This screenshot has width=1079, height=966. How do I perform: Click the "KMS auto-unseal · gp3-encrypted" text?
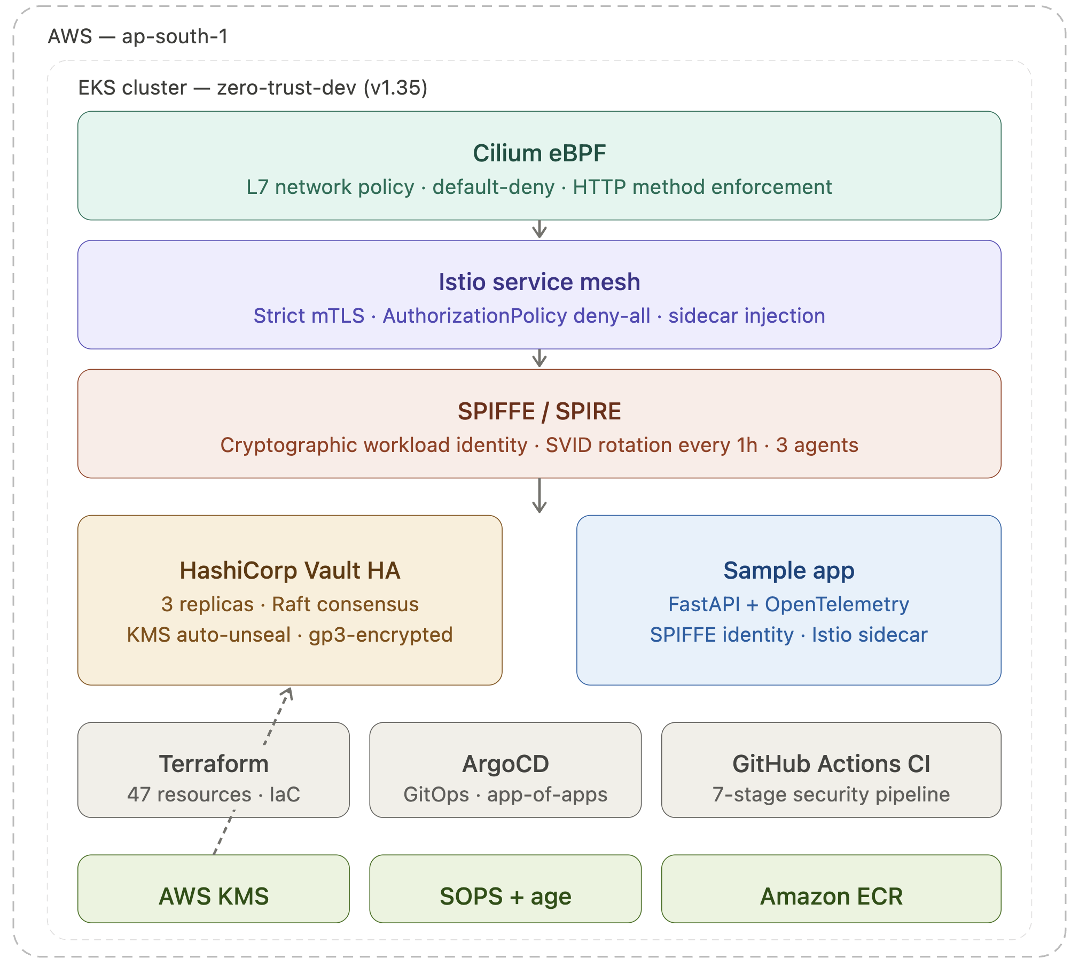tap(290, 635)
